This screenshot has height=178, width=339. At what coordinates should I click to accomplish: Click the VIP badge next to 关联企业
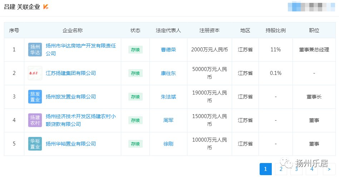[x=46, y=7]
